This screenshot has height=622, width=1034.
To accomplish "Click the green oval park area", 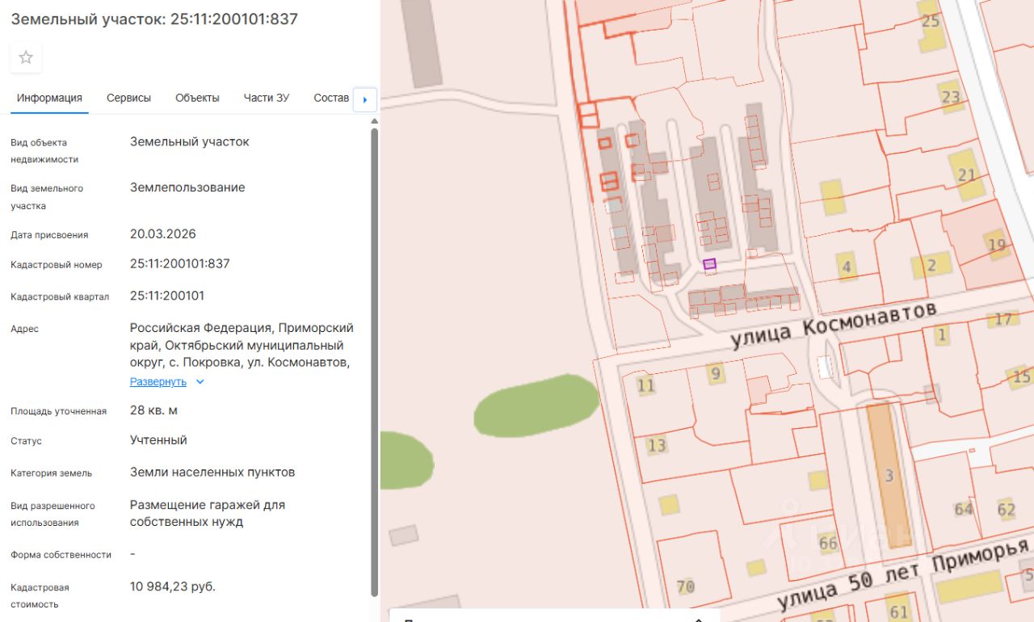I will click(x=536, y=406).
